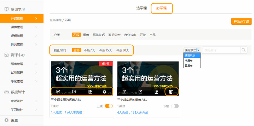Switch to the 选学课 tab

coord(142,8)
